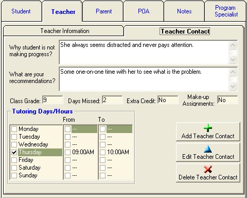Click the Make-up Assignments field
The image size is (247, 198).
coord(227,100)
